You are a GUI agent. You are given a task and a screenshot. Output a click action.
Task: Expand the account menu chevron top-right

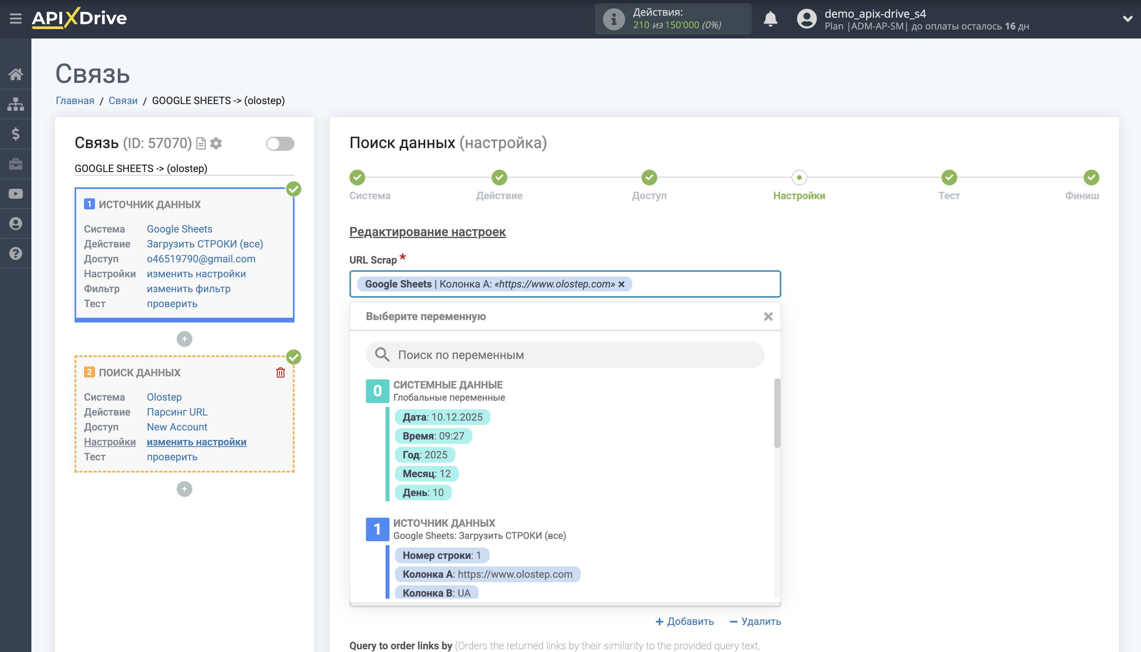coord(1128,18)
